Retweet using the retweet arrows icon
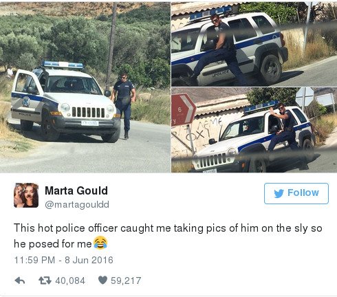 pyautogui.click(x=45, y=280)
